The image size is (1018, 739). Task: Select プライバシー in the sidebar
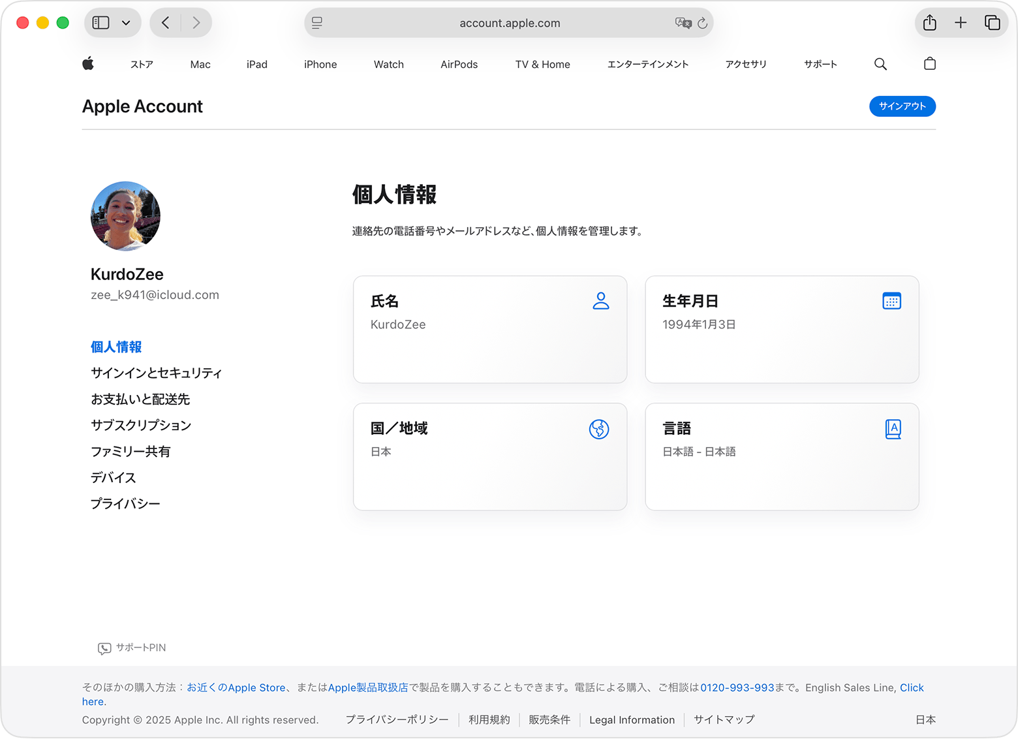point(125,503)
